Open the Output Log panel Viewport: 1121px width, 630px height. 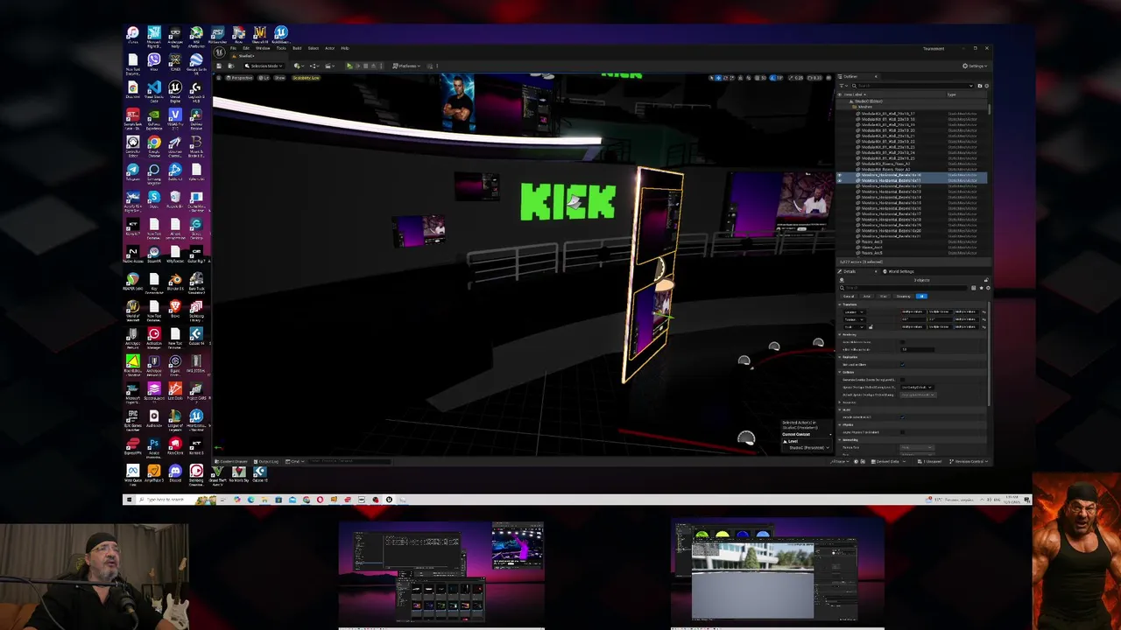point(266,461)
